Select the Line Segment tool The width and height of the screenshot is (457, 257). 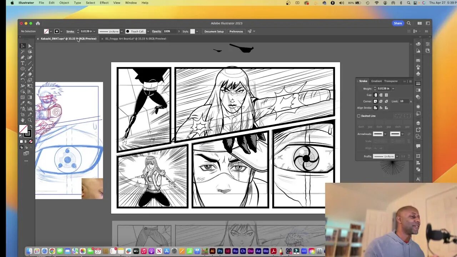pyautogui.click(x=30, y=63)
